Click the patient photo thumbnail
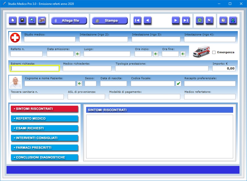This screenshot has width=247, height=181. click(x=15, y=82)
